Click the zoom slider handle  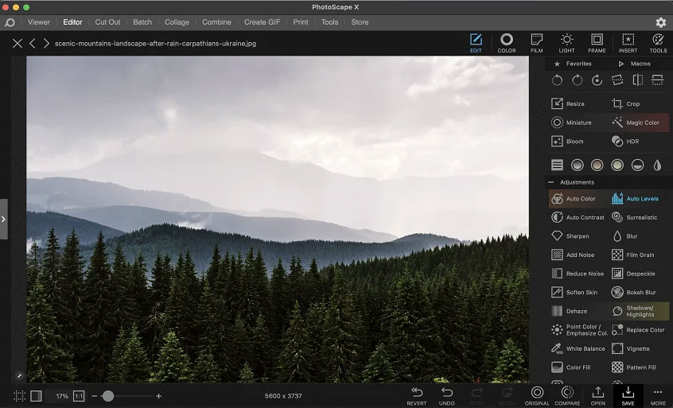(107, 396)
